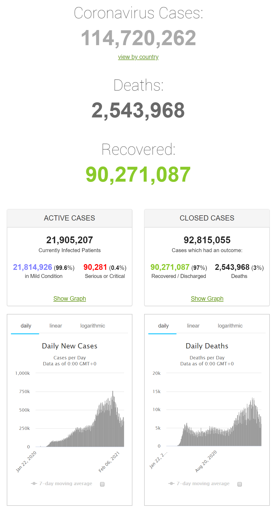Image resolution: width=275 pixels, height=511 pixels.
Task: Click the CLOSED CASES panel header
Action: tap(207, 218)
